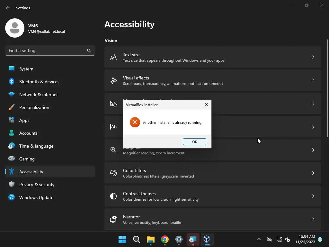The image size is (329, 247).
Task: Click the muted volume tray icon
Action: click(x=288, y=239)
